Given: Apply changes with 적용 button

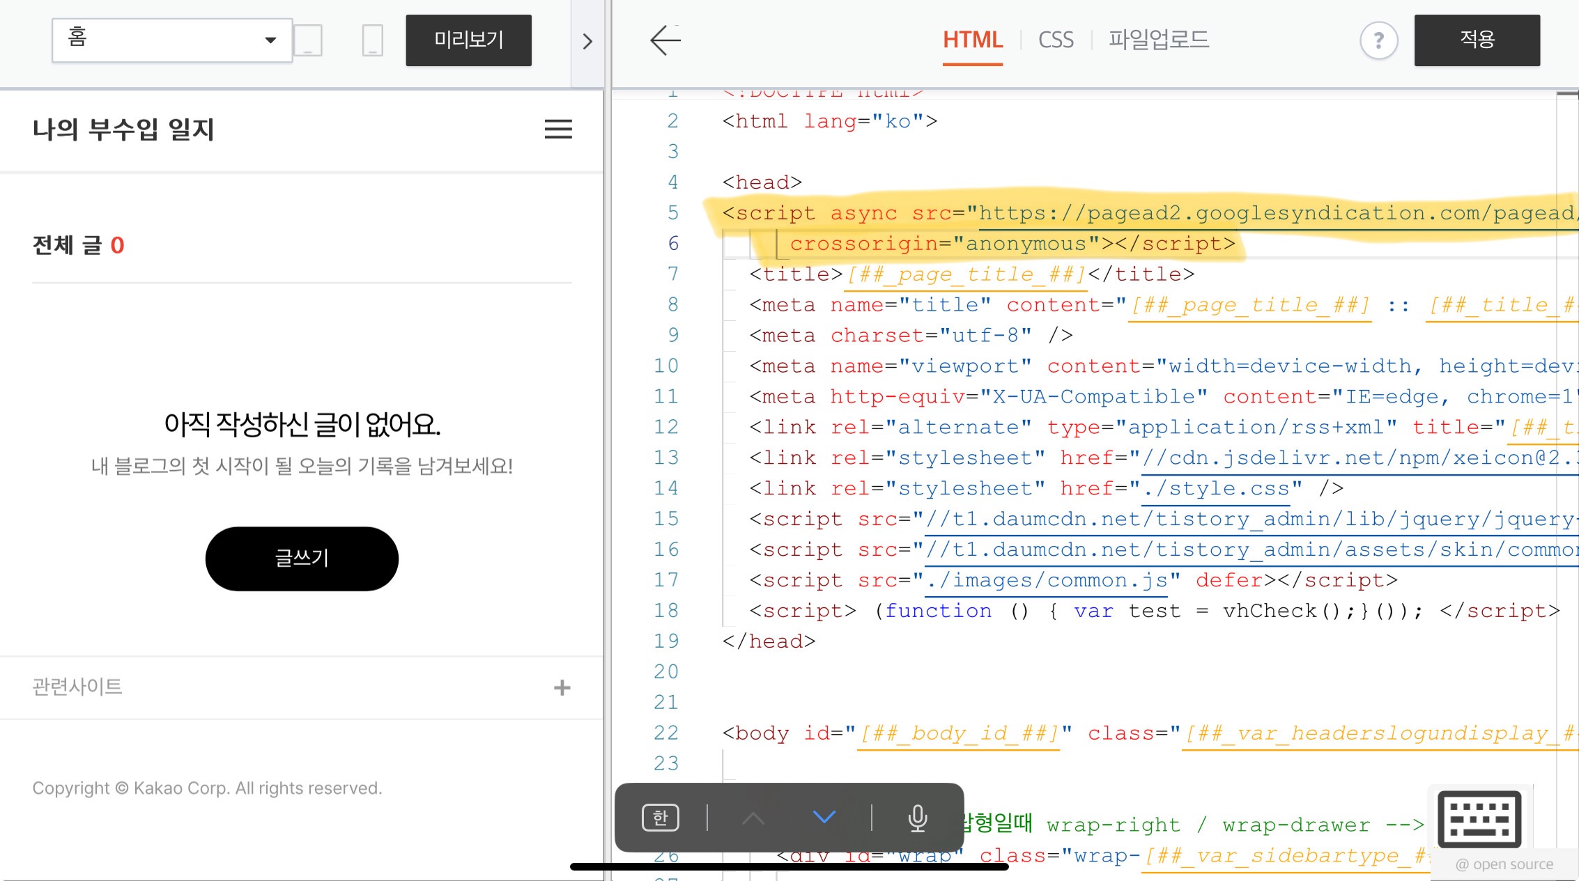Looking at the screenshot, I should click(x=1477, y=40).
